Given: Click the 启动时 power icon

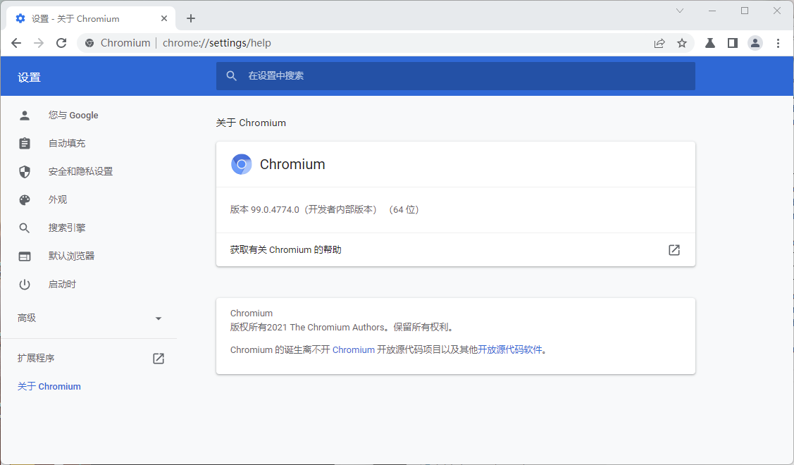Looking at the screenshot, I should (x=25, y=284).
